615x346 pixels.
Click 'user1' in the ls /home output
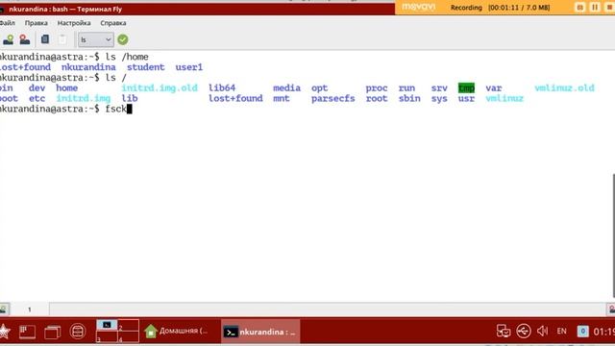click(189, 67)
